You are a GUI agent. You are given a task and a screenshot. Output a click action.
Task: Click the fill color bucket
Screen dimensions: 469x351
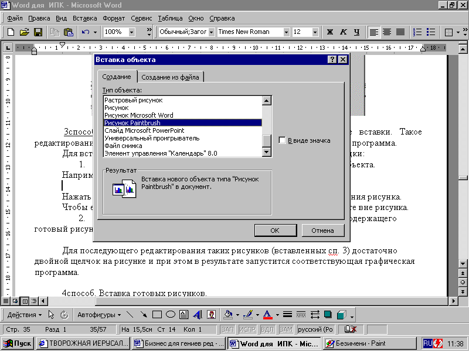[228, 315]
